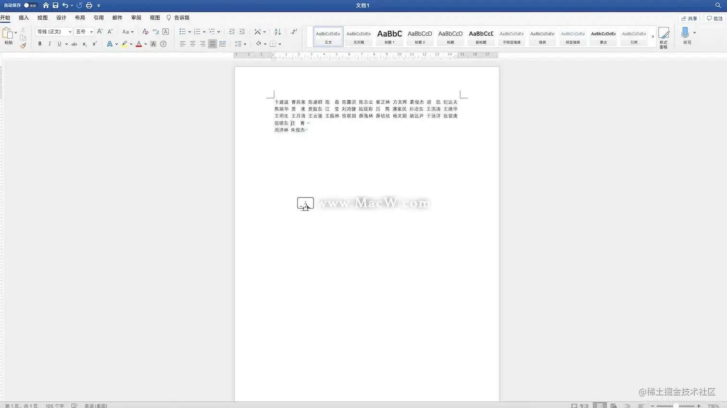Apply character shading with the gray A icon

[153, 44]
